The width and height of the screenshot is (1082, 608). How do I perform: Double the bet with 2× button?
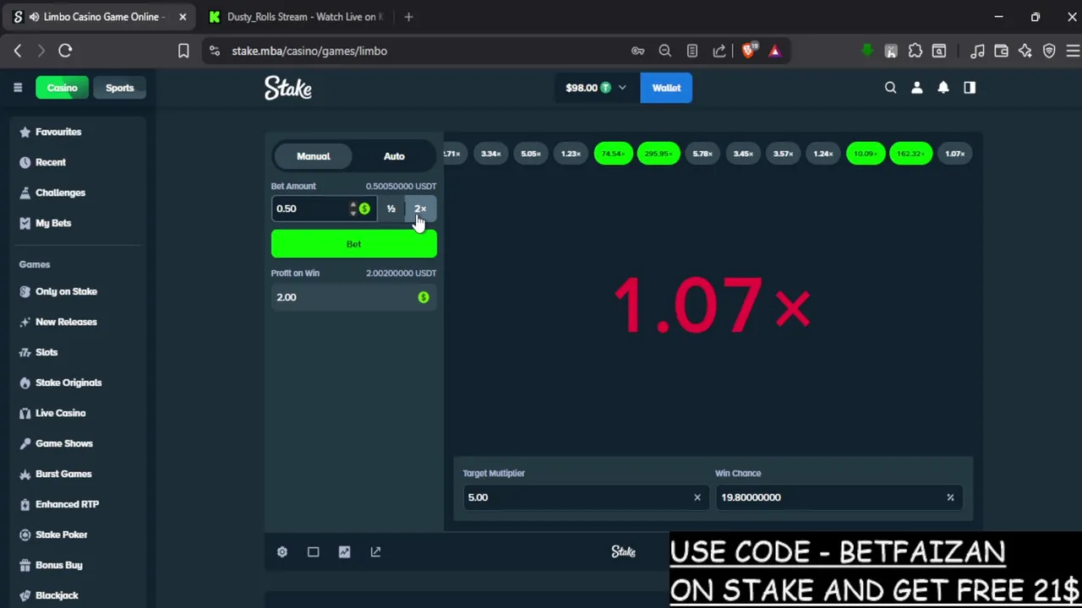[420, 209]
